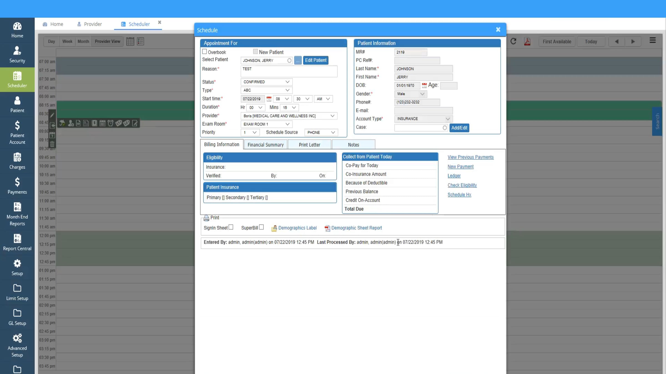Screen dimensions: 666x374
Task: Click the alarm clock icon on appointment toolbar
Action: tap(110, 123)
